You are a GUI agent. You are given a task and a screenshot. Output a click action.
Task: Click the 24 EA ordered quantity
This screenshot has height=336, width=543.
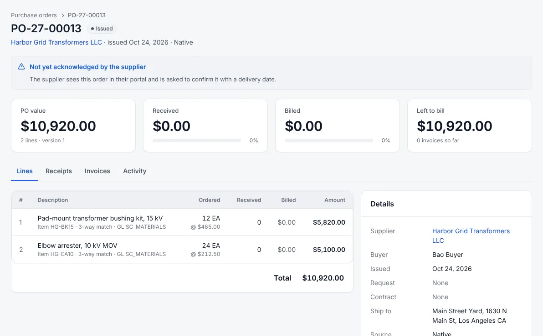[x=211, y=246]
